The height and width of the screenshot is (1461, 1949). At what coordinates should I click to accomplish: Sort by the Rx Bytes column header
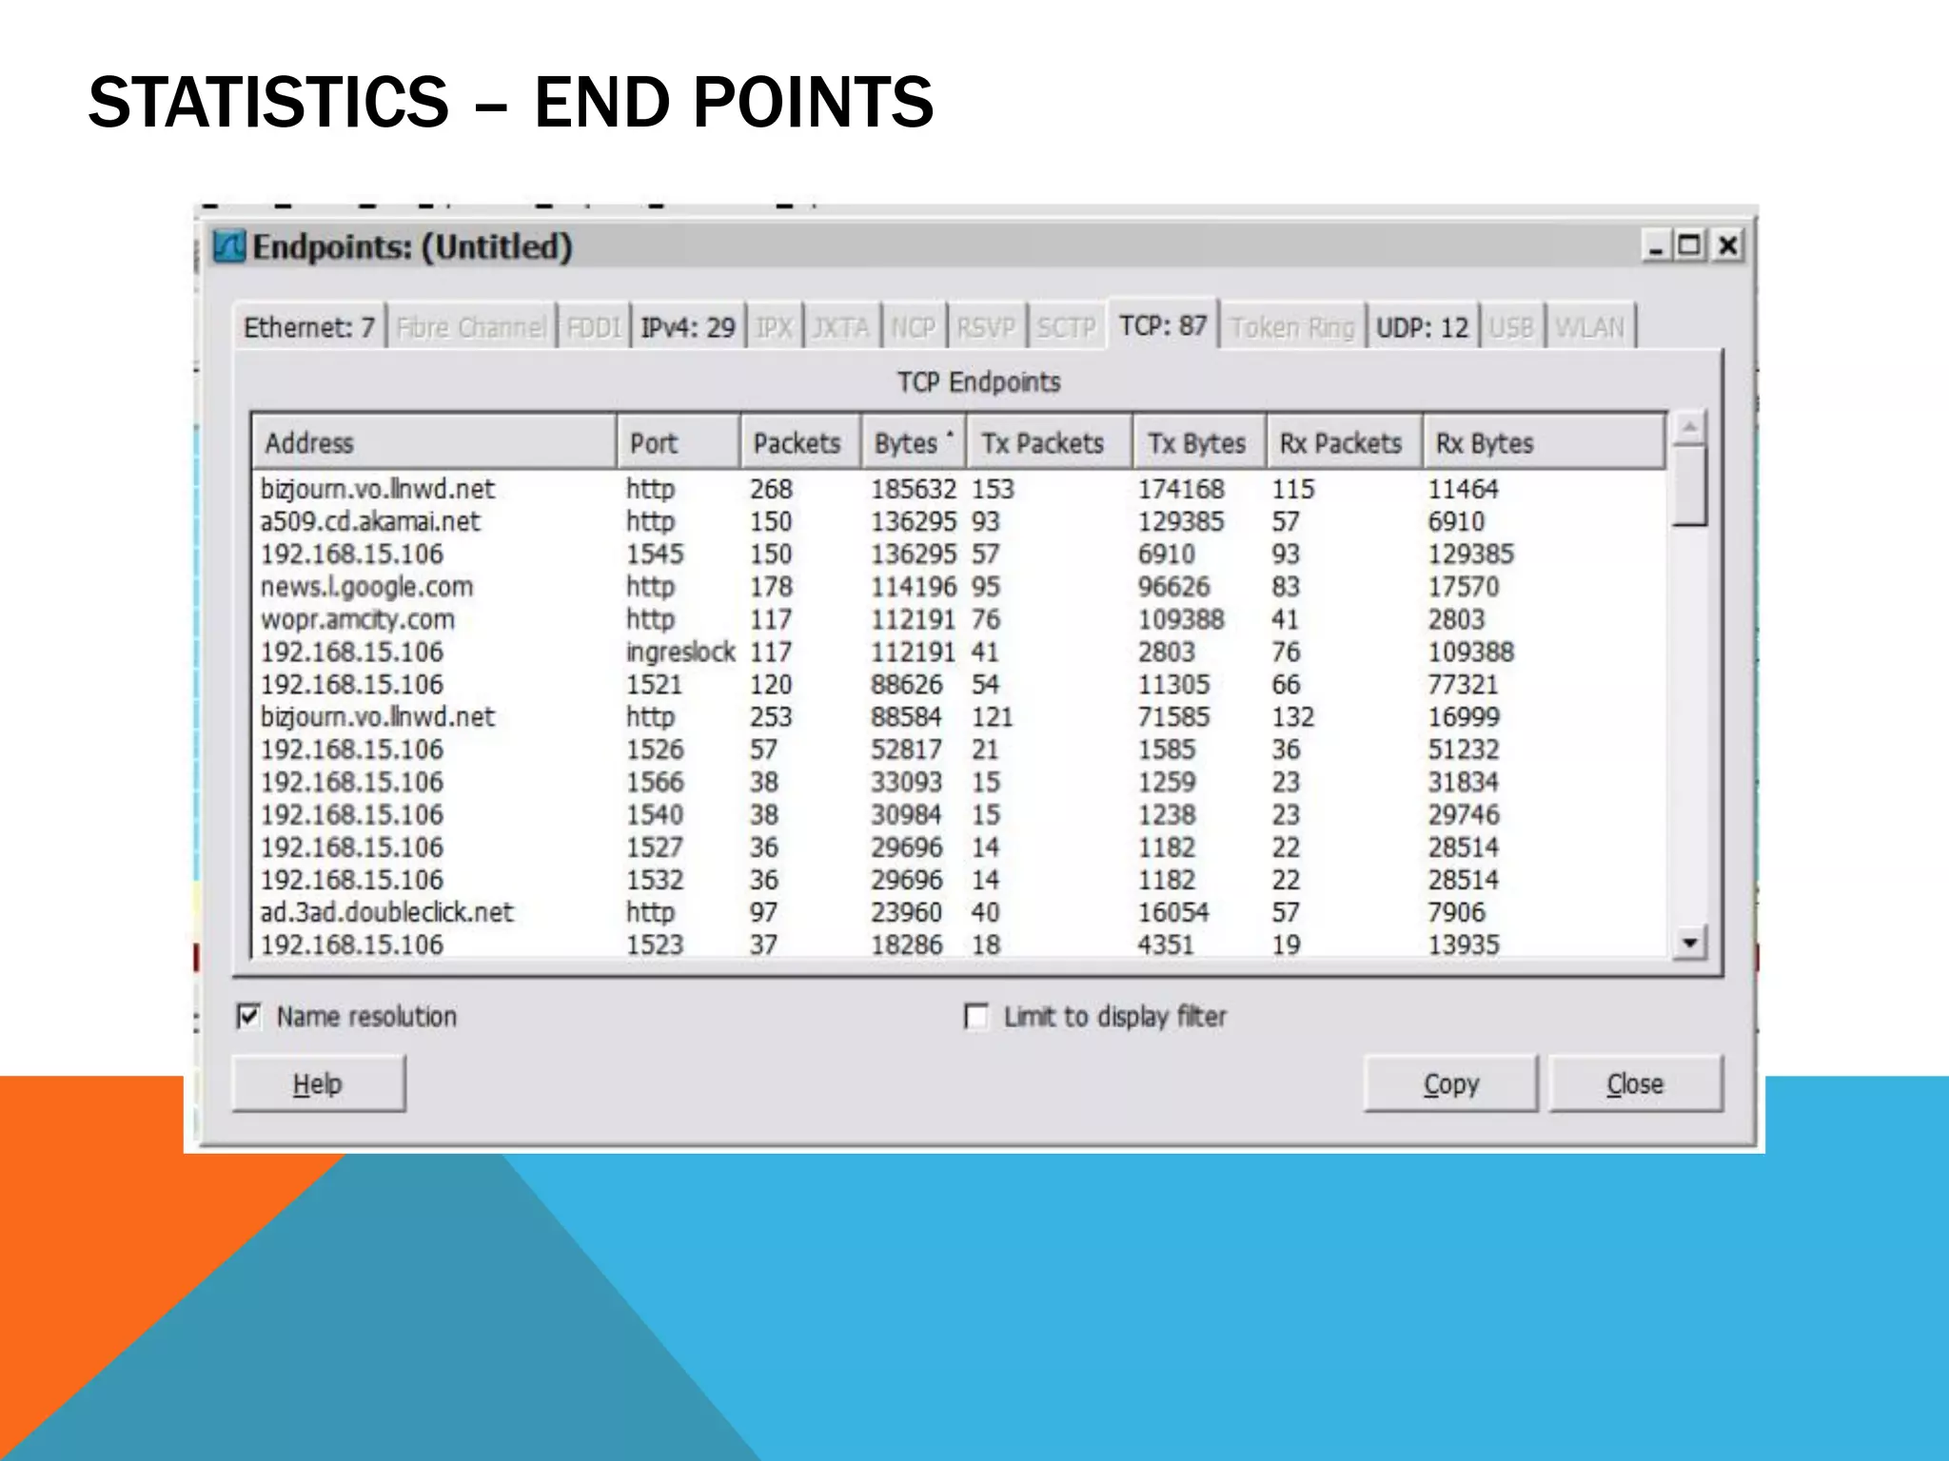pos(1544,442)
